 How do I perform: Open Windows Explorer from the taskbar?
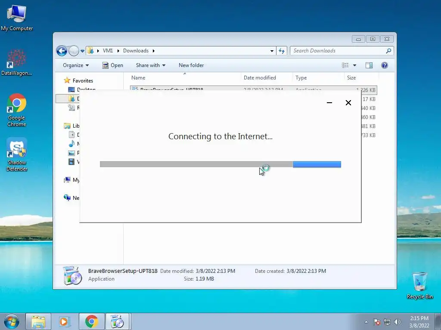38,321
